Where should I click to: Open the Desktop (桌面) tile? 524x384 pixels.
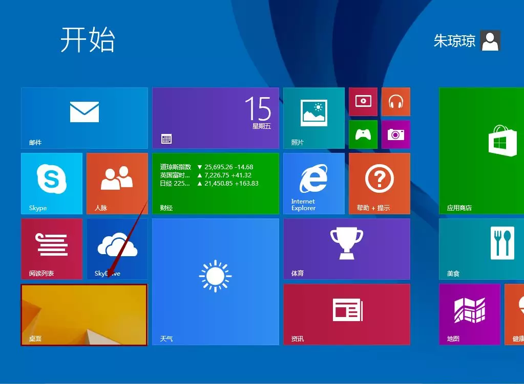tap(84, 314)
